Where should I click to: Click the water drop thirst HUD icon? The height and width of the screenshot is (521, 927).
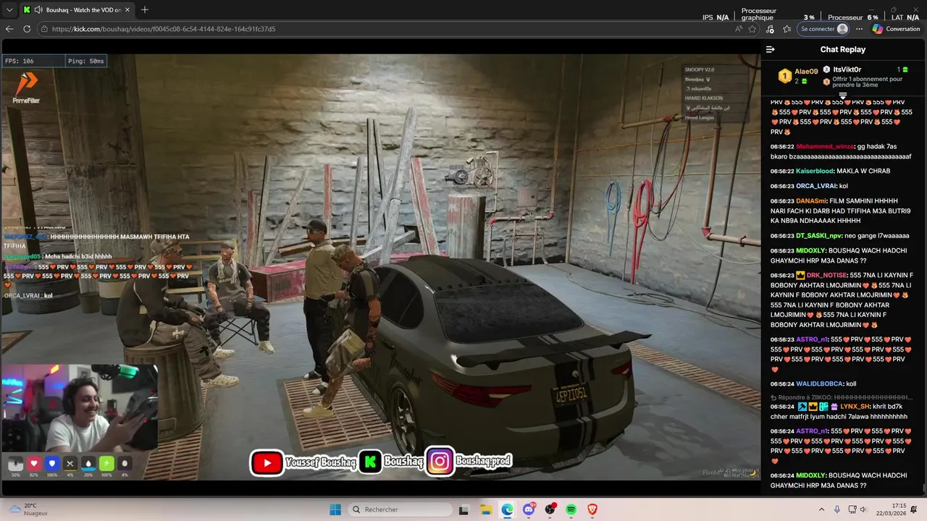click(88, 464)
